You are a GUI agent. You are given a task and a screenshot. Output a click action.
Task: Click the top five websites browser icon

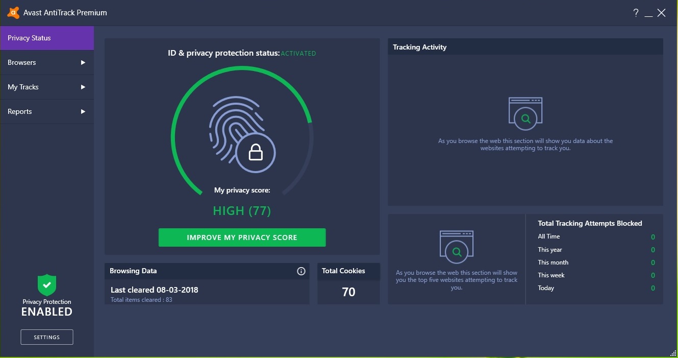tap(457, 247)
